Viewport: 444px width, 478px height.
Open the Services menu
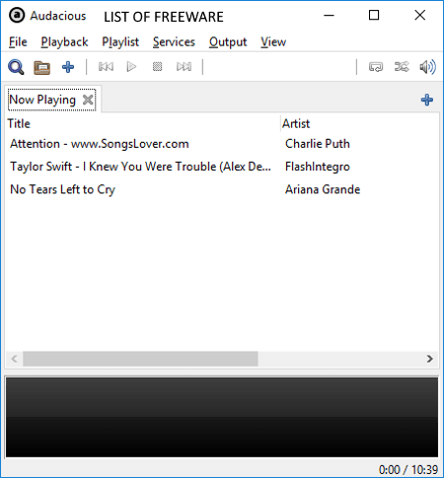point(174,42)
